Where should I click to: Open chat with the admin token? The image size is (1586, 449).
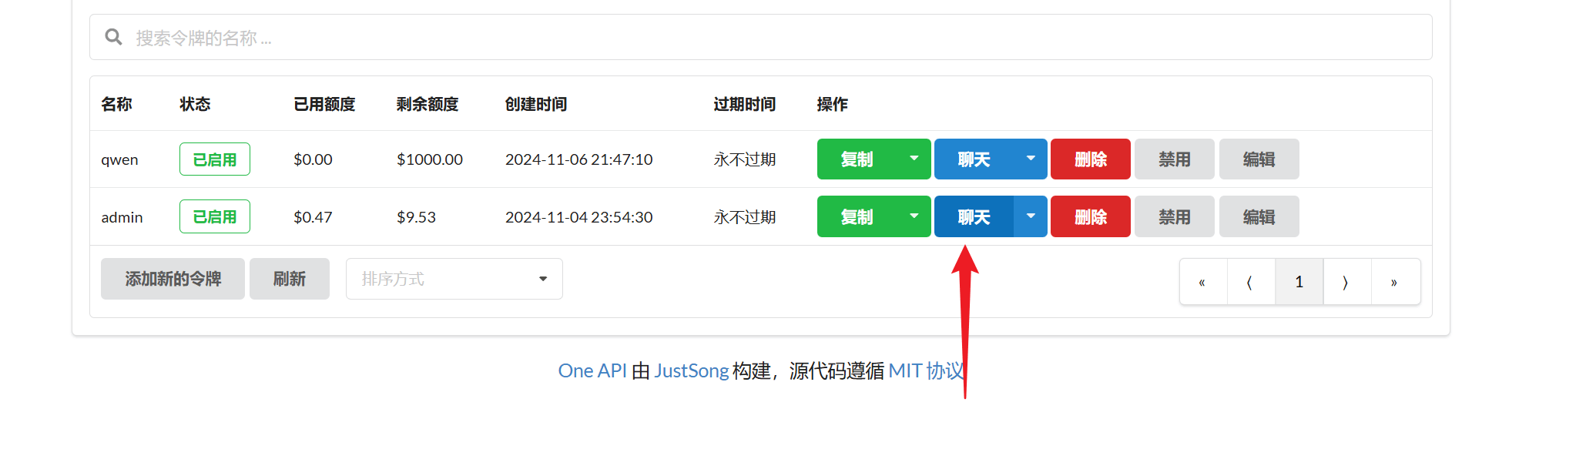pyautogui.click(x=973, y=217)
